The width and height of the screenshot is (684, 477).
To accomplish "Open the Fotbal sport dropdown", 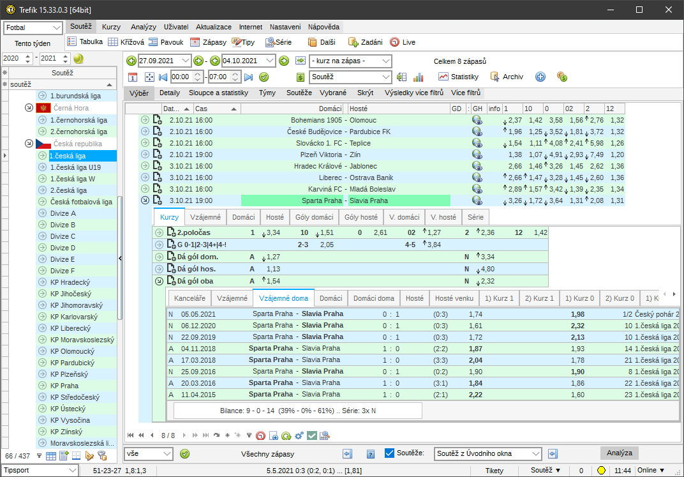I will tap(33, 27).
